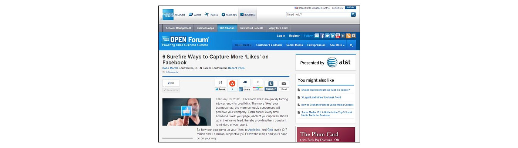Open the Apple Inc. link in article
Image resolution: width=518 pixels, height=148 pixels.
pyautogui.click(x=254, y=130)
